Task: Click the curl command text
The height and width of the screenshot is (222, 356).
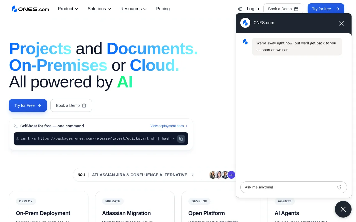Action: click(x=98, y=138)
